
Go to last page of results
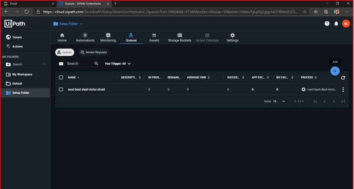[x=343, y=101]
